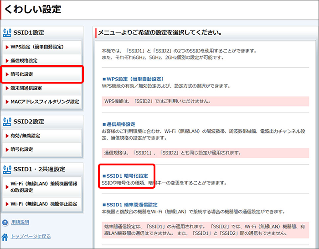Click red arrow beside 通信規格設定 sidebar item
The height and width of the screenshot is (249, 319).
pos(7,61)
